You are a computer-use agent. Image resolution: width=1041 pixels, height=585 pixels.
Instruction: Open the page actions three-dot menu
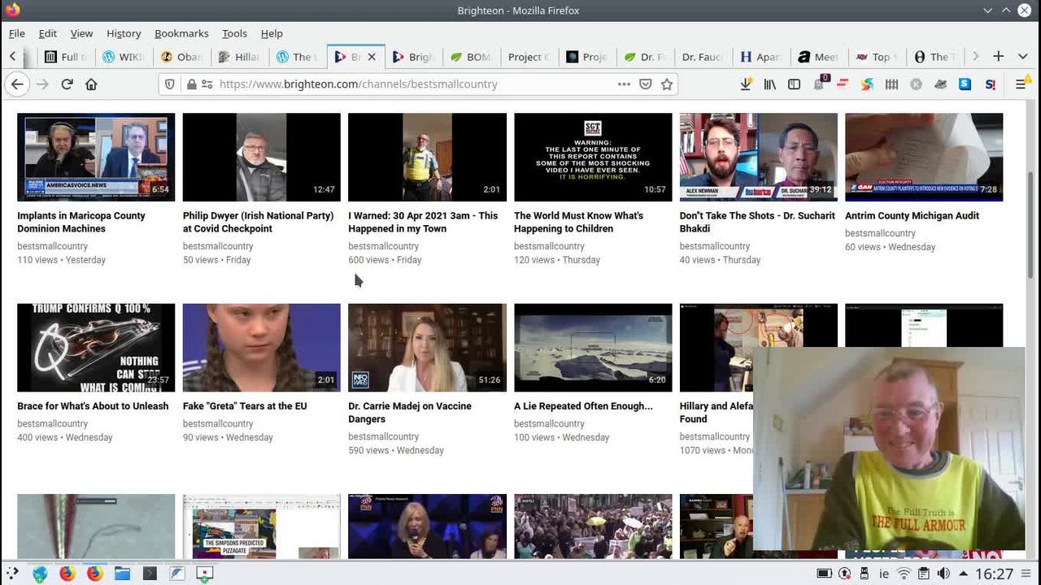[x=624, y=84]
